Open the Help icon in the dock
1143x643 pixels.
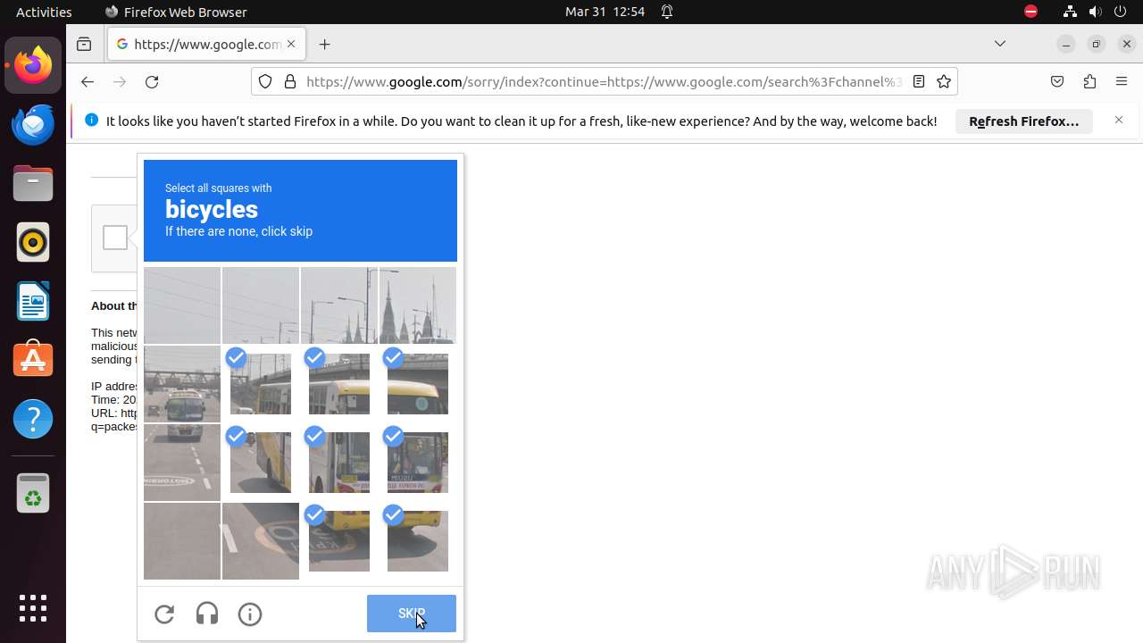click(33, 419)
